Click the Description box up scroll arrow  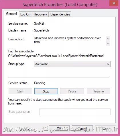click(108, 39)
